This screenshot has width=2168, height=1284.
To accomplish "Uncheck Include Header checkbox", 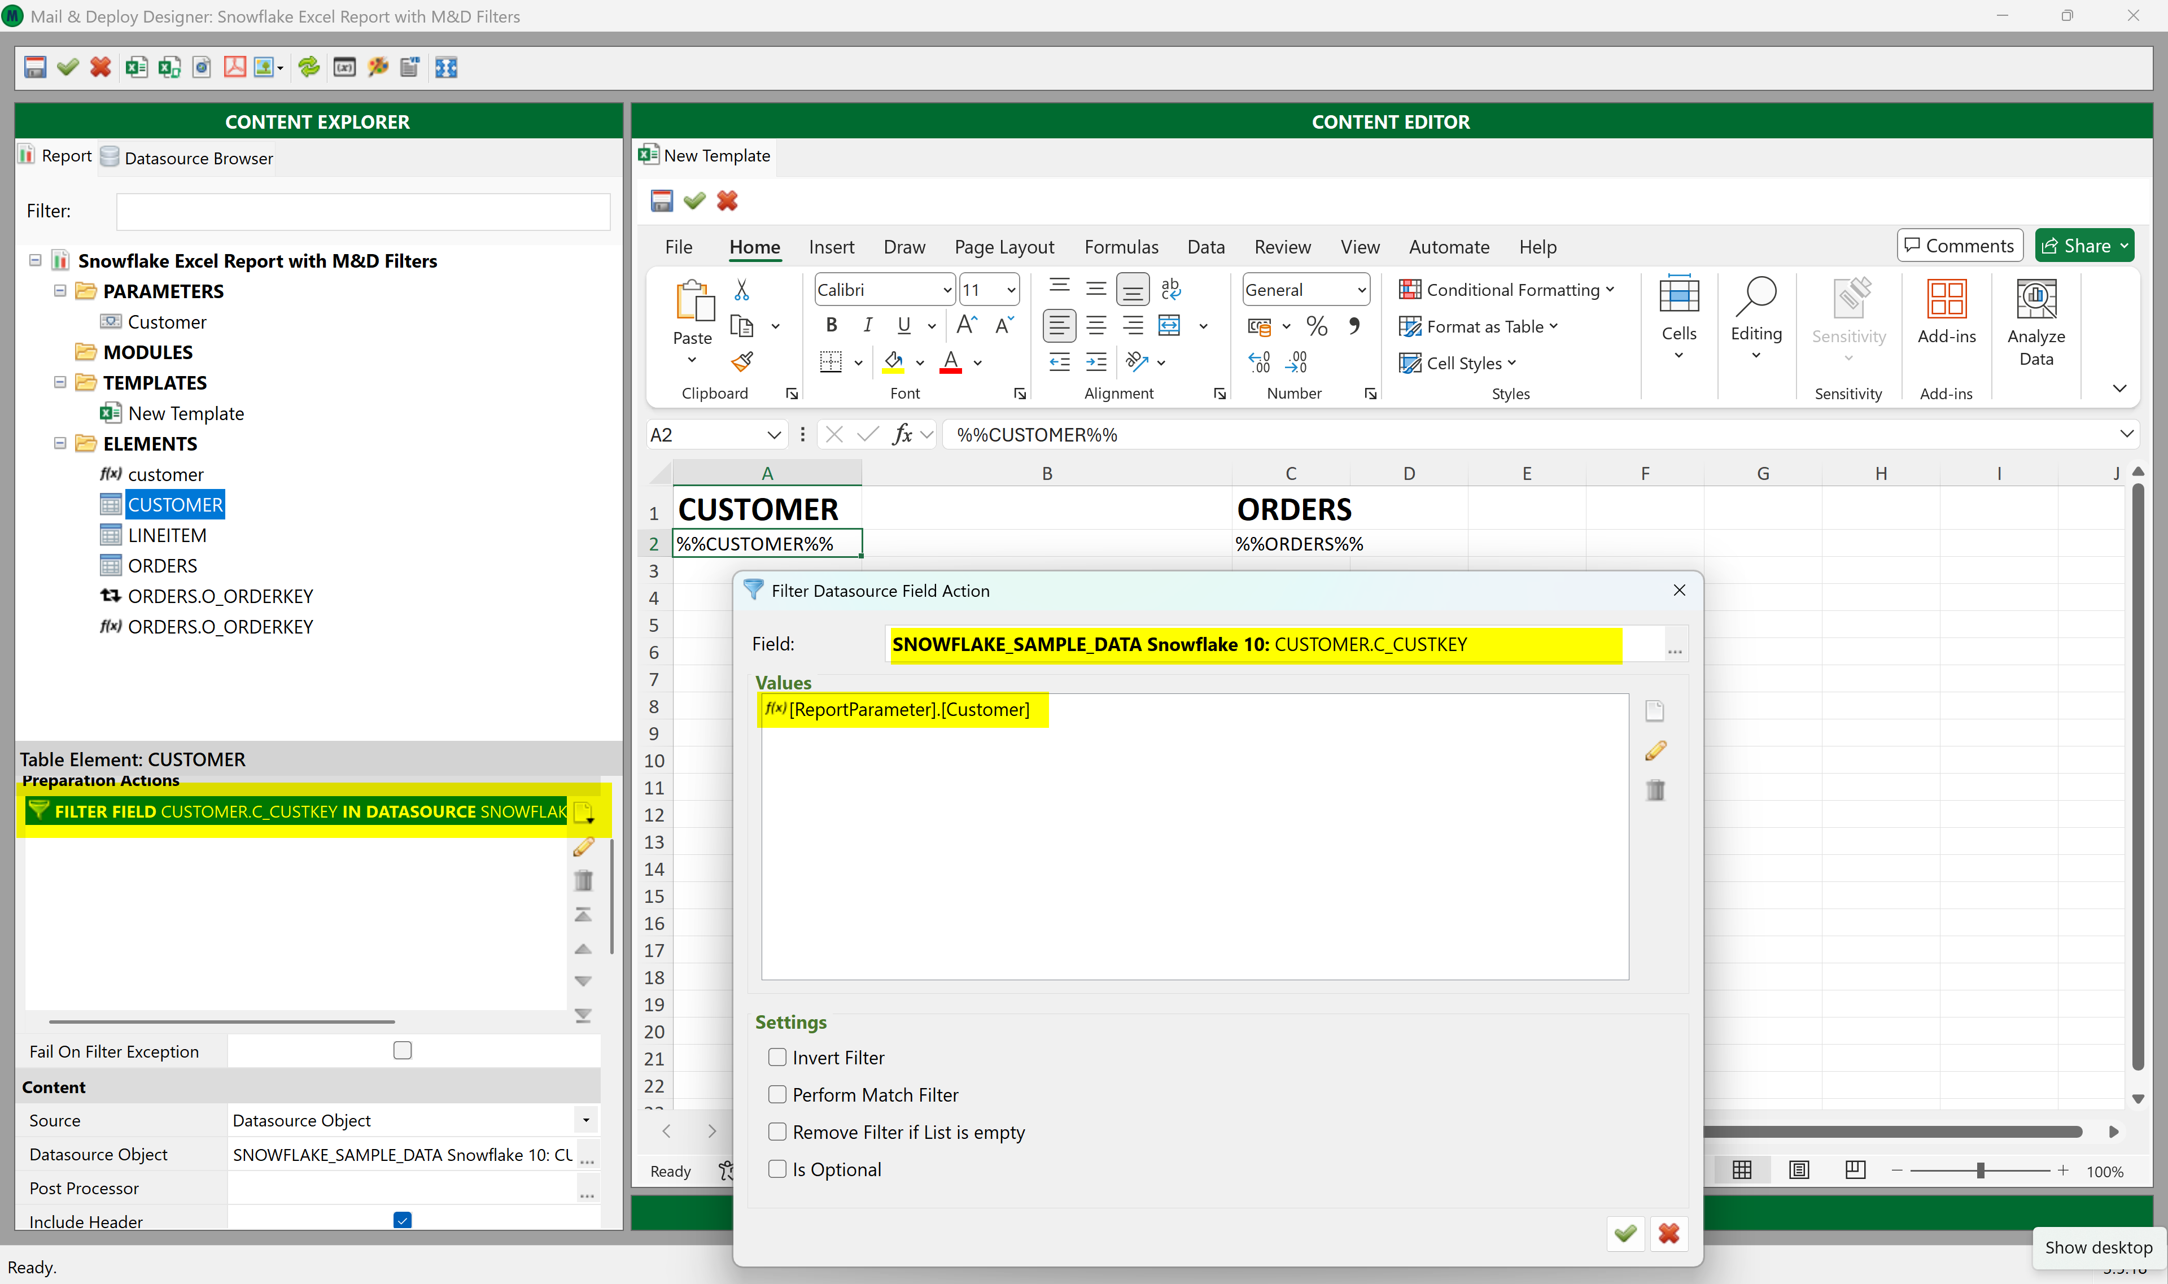I will coord(403,1220).
